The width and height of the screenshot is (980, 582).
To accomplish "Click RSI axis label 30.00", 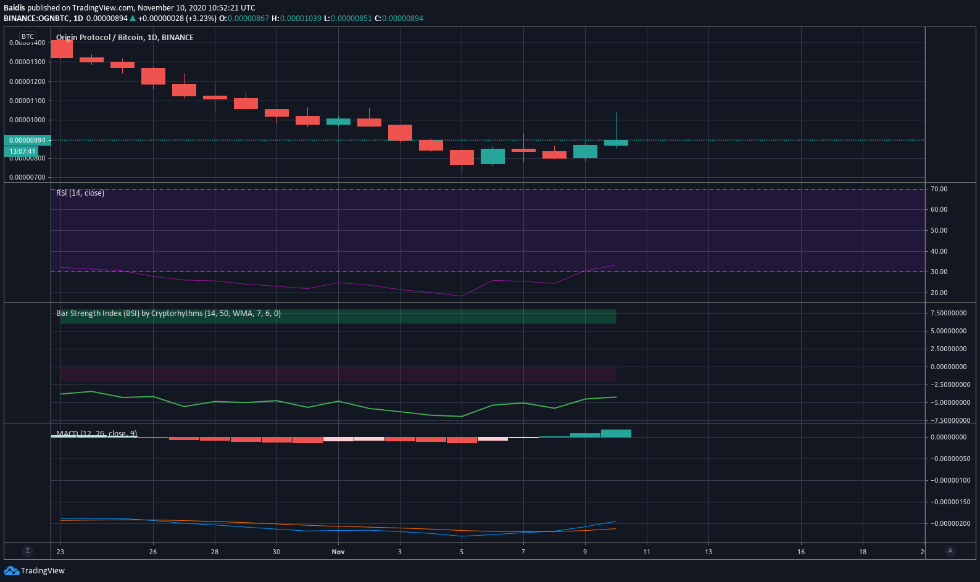I will (939, 272).
